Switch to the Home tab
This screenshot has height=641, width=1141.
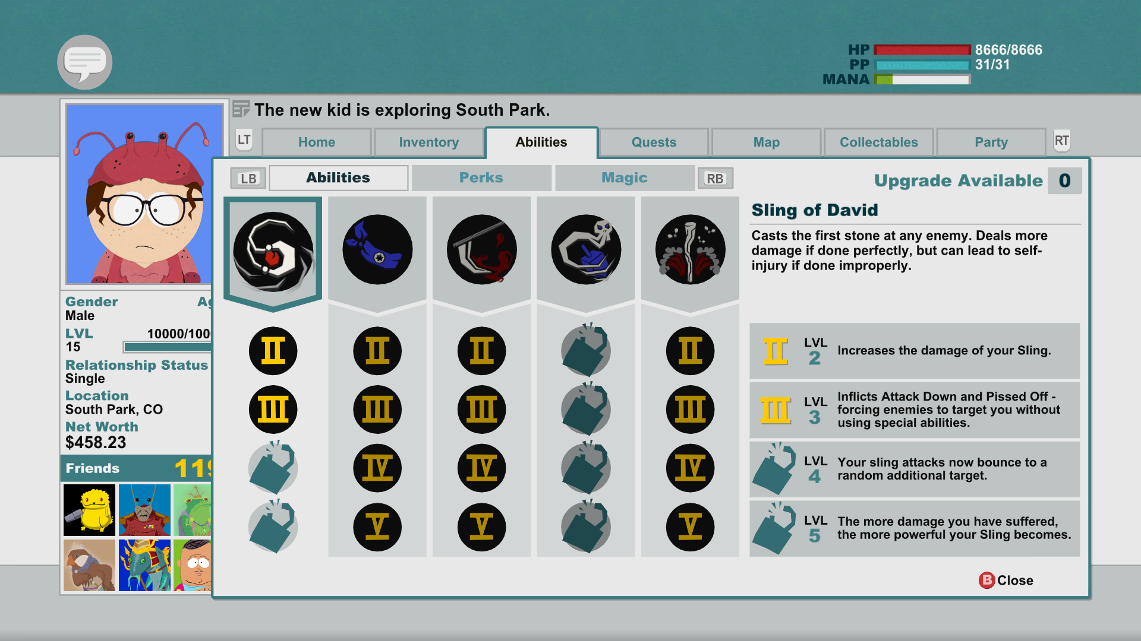point(317,142)
